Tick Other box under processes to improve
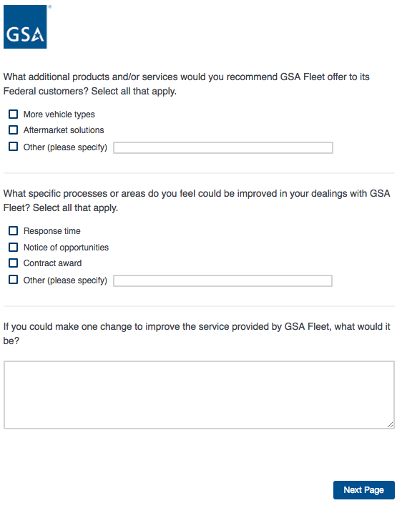This screenshot has height=513, width=402. 13,280
